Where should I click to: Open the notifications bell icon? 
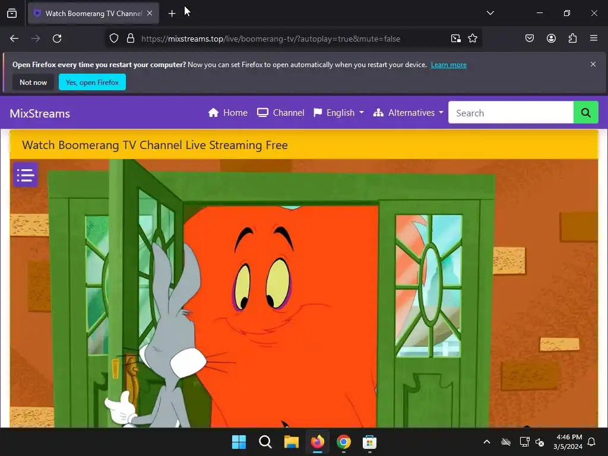591,442
